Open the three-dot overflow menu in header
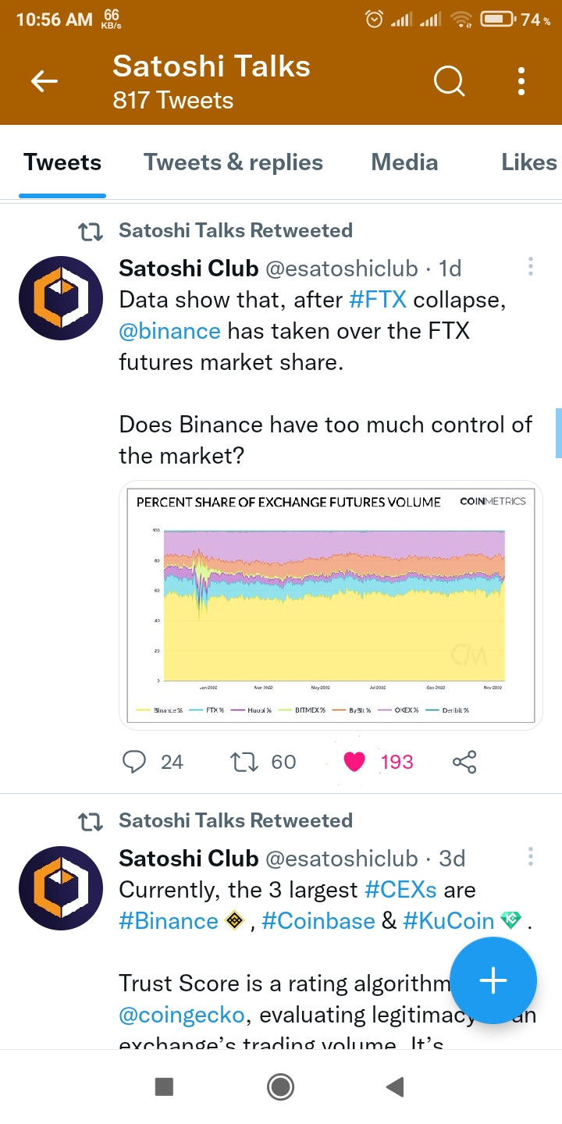Viewport: 562px width, 1124px height. point(521,80)
